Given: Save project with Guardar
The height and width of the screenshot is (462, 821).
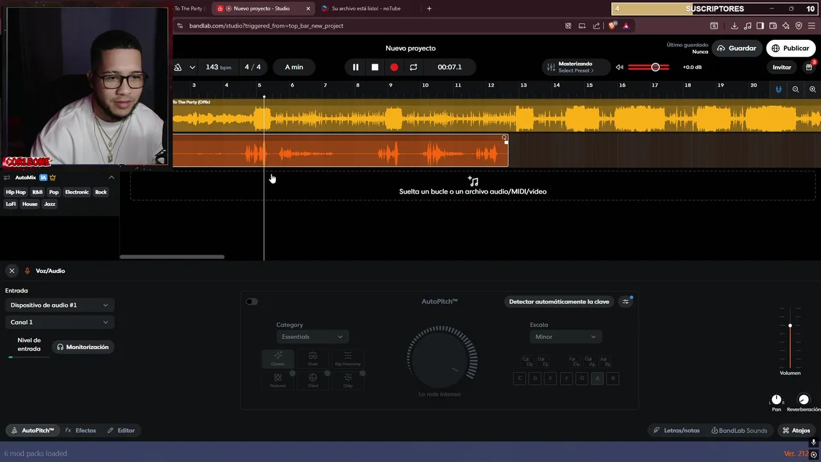Looking at the screenshot, I should coord(736,48).
